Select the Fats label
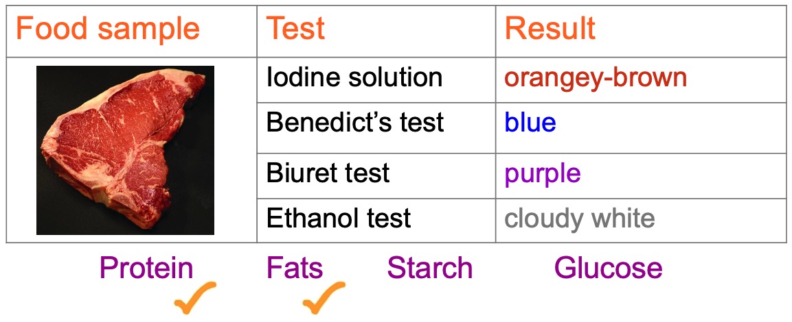Viewport: 792px width, 322px height. point(295,268)
